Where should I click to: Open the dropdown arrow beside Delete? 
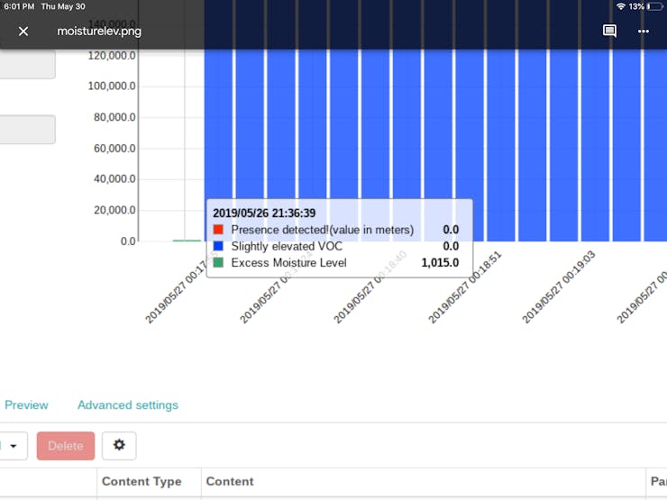13,446
